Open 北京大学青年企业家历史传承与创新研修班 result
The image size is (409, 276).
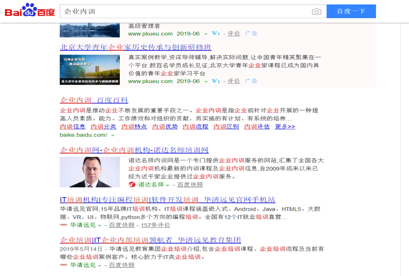[135, 47]
